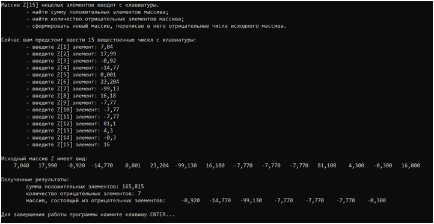Viewport: 434px width, 224px height.
Task: Click the Z[14] input value -0,3
Action: coord(104,138)
